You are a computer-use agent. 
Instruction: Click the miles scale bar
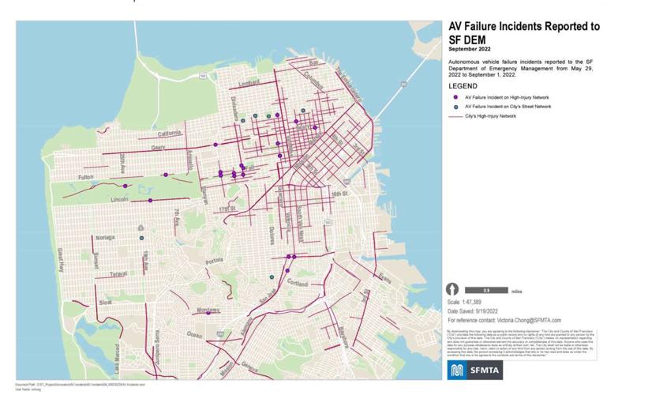tap(485, 291)
